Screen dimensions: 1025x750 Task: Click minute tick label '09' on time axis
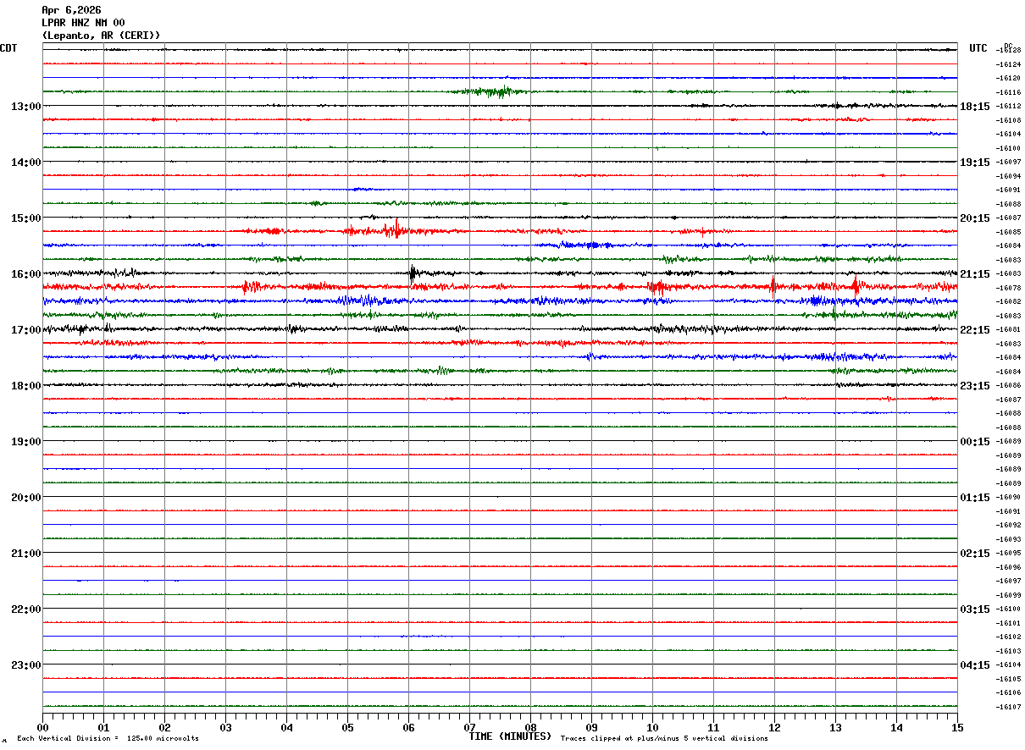pos(591,728)
